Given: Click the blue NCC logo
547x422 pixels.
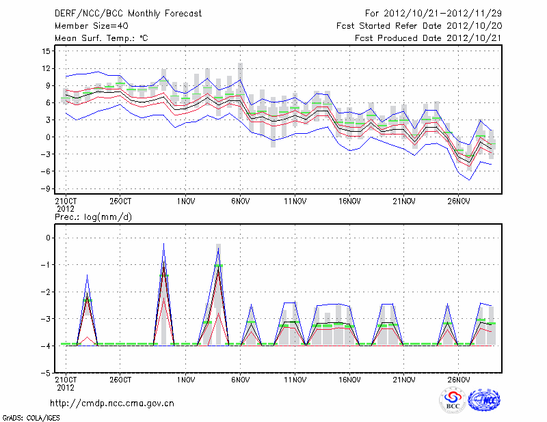Looking at the screenshot, I should tap(483, 400).
